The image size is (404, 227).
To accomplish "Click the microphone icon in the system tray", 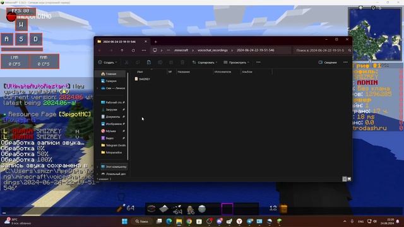I will 352,221.
